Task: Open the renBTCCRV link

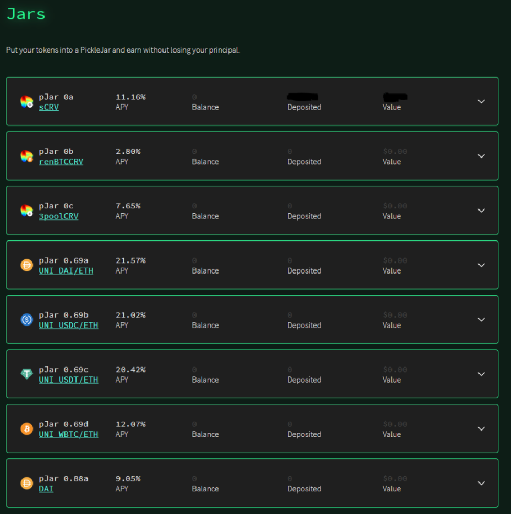Action: coord(61,162)
